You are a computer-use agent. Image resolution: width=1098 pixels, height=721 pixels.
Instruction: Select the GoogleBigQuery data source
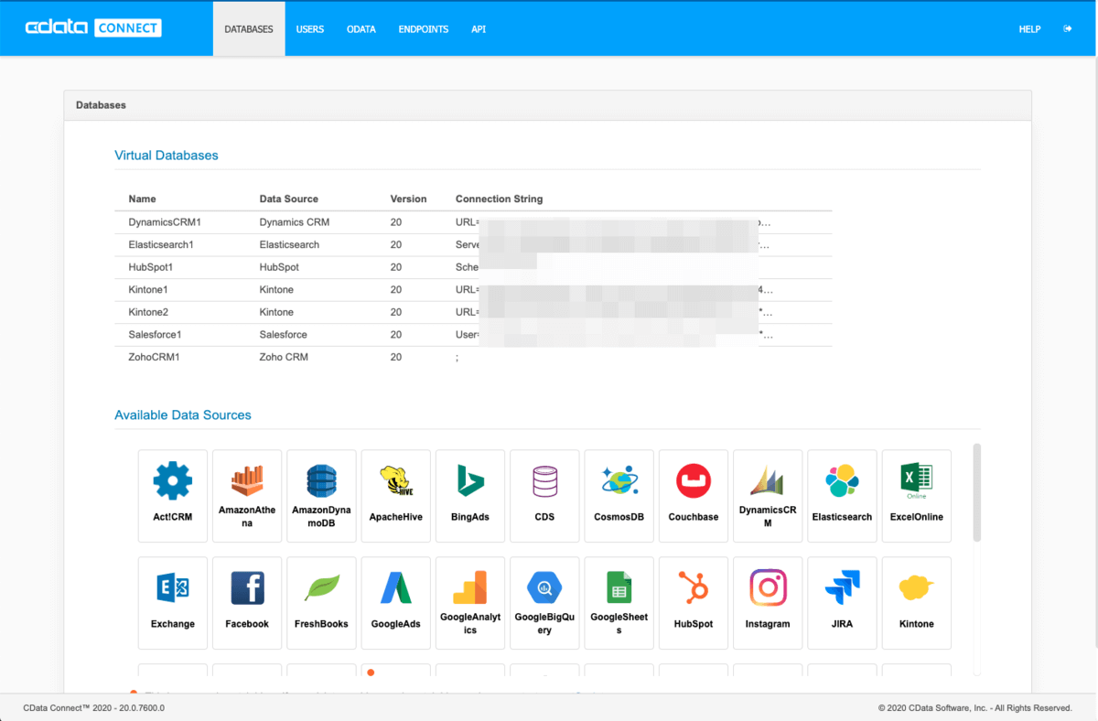tap(544, 603)
